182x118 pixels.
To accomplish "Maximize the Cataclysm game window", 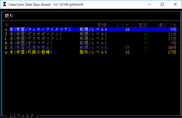I will point(162,5).
